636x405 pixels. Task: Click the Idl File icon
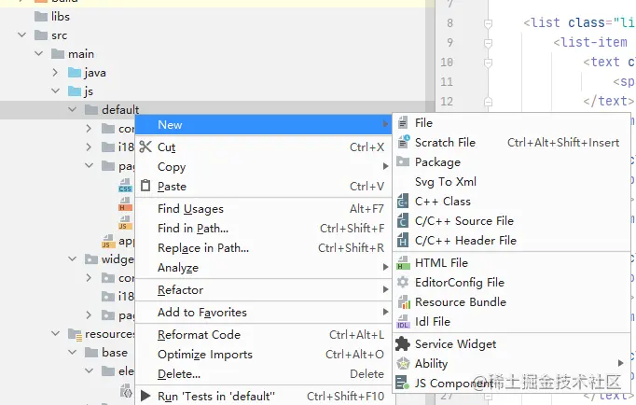[x=403, y=321]
